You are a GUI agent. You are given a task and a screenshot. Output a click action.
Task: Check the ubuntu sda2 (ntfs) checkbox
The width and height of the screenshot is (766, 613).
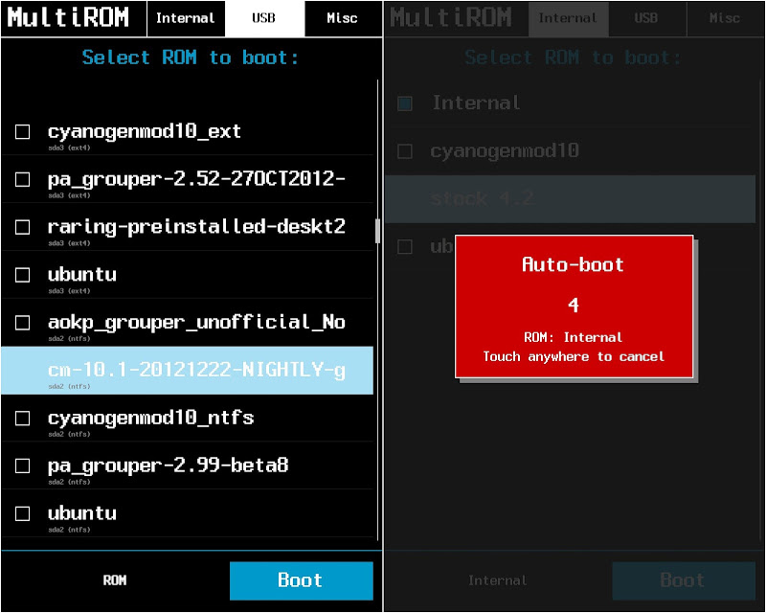click(x=22, y=513)
